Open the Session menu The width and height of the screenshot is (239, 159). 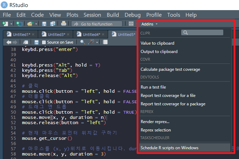click(92, 15)
